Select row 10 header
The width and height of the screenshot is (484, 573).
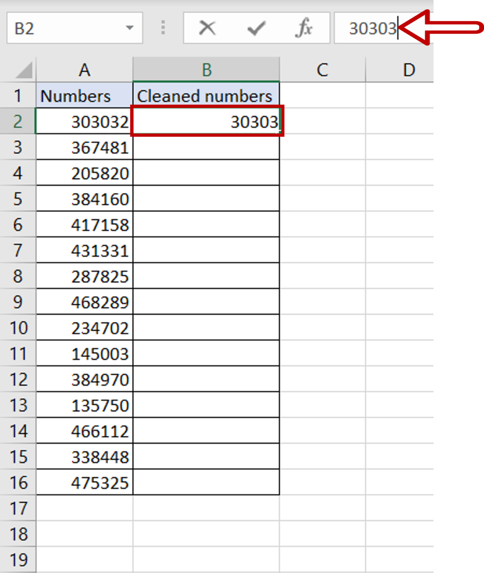click(x=18, y=328)
